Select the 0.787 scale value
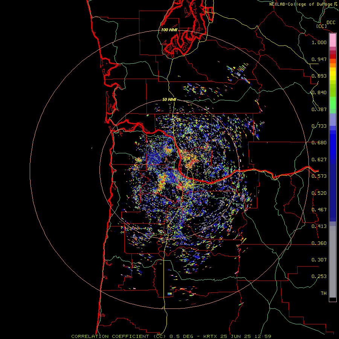The image size is (339, 339). pos(319,109)
